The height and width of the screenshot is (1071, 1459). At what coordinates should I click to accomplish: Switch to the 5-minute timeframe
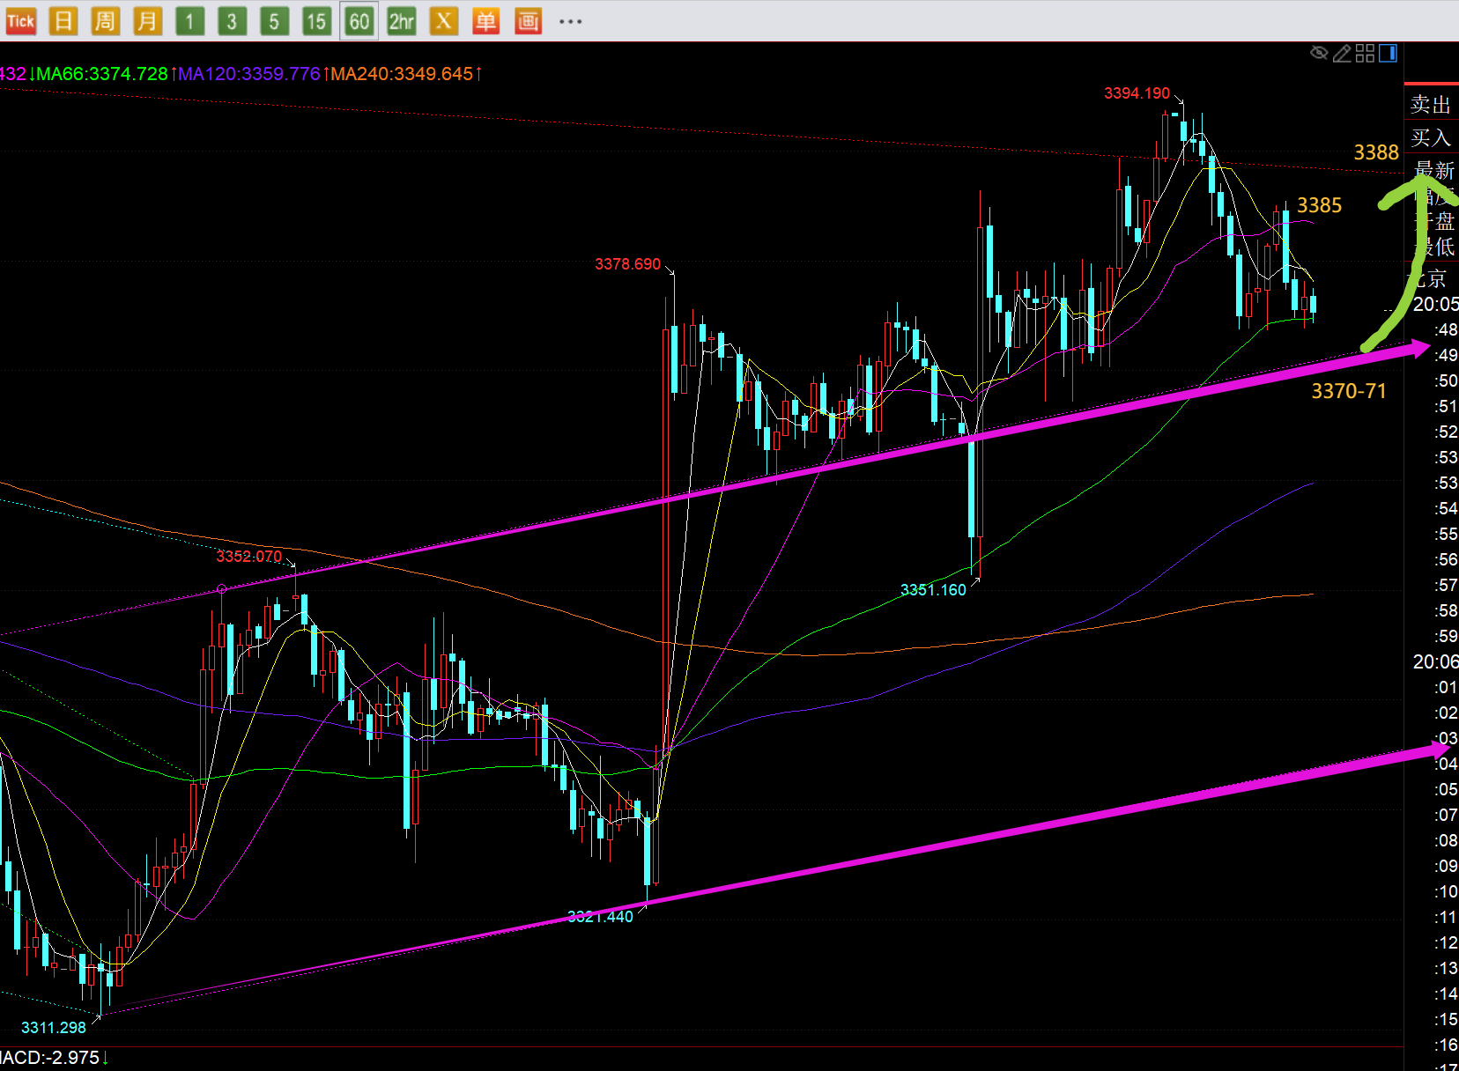[274, 21]
